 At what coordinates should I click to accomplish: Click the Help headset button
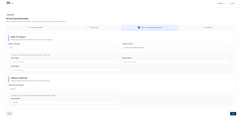coord(232,3)
